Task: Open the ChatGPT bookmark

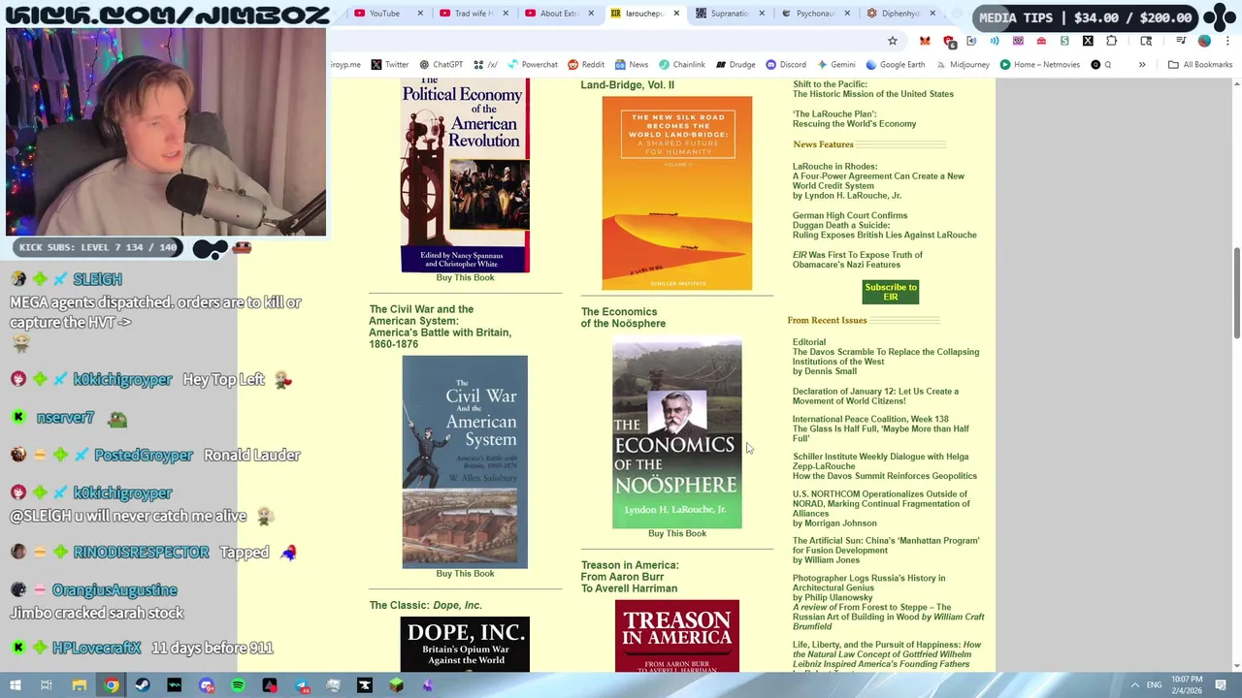Action: tap(441, 65)
